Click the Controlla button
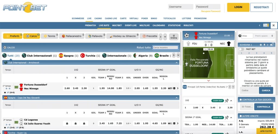 263,107
